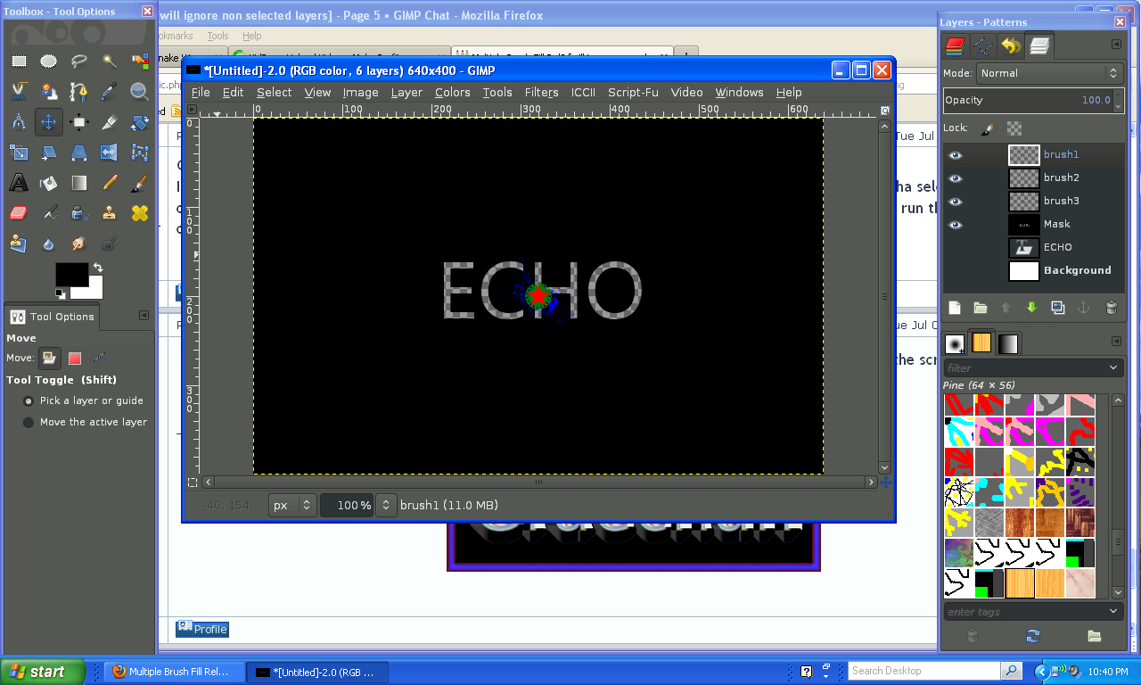Select the Ellipse Select tool
The width and height of the screenshot is (1141, 685).
[x=49, y=61]
